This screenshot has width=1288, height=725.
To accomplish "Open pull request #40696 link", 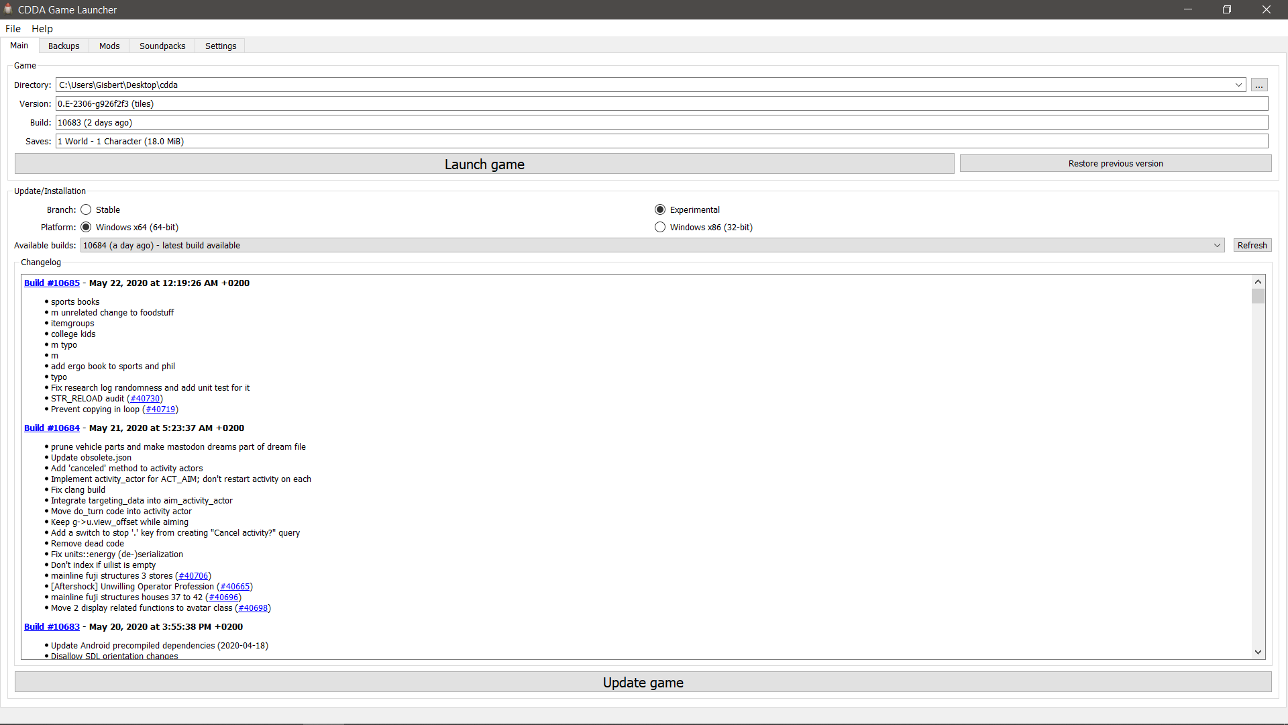I will (x=223, y=597).
